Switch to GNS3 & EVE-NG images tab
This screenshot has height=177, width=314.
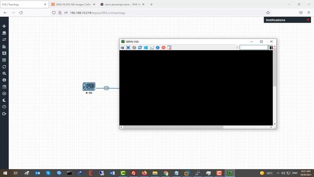73,4
